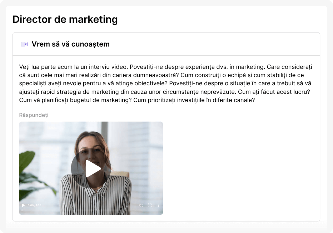This screenshot has height=233, width=333.
Task: Click the interview question paragraph text
Action: 166,83
